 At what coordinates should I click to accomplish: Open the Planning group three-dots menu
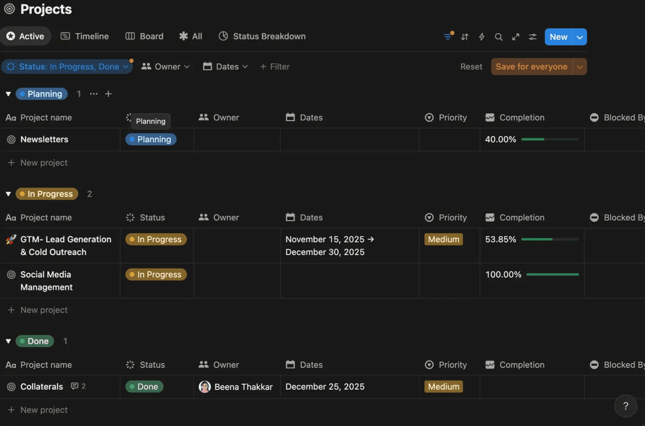pos(94,94)
